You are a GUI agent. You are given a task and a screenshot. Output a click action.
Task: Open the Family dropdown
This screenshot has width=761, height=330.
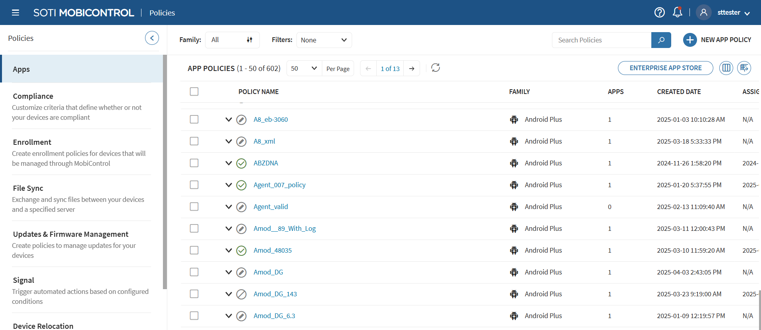point(232,40)
